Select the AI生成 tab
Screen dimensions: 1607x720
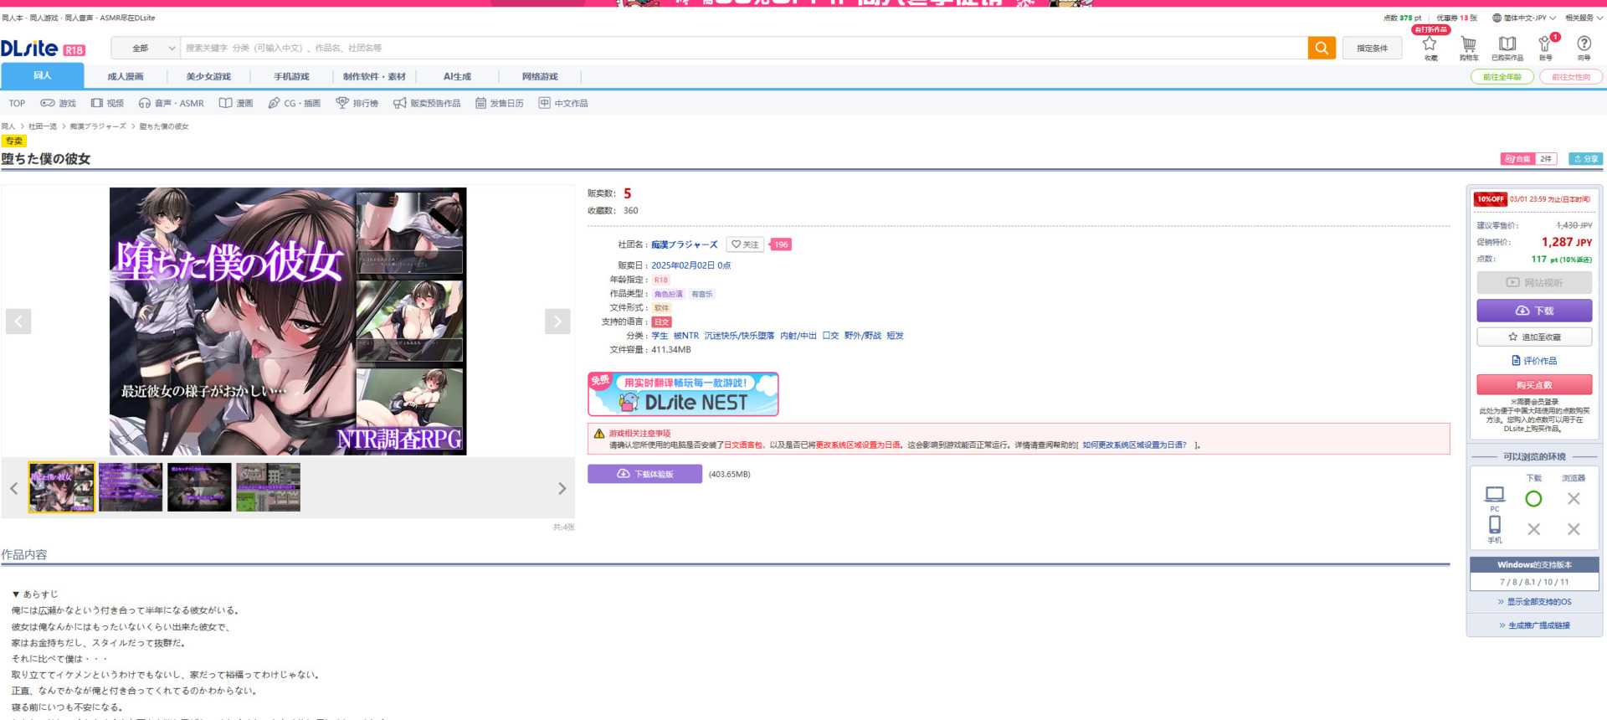pos(457,76)
